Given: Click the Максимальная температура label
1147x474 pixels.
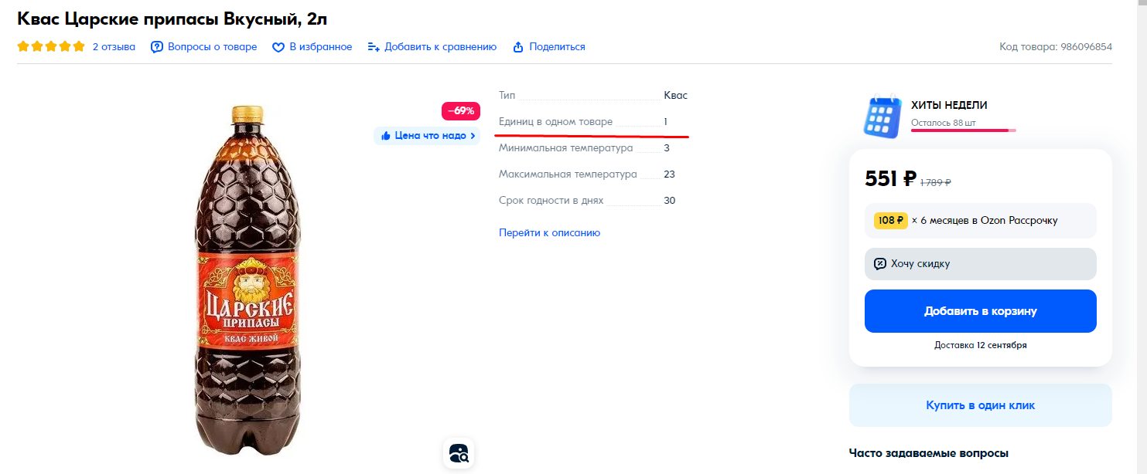Looking at the screenshot, I should point(568,174).
